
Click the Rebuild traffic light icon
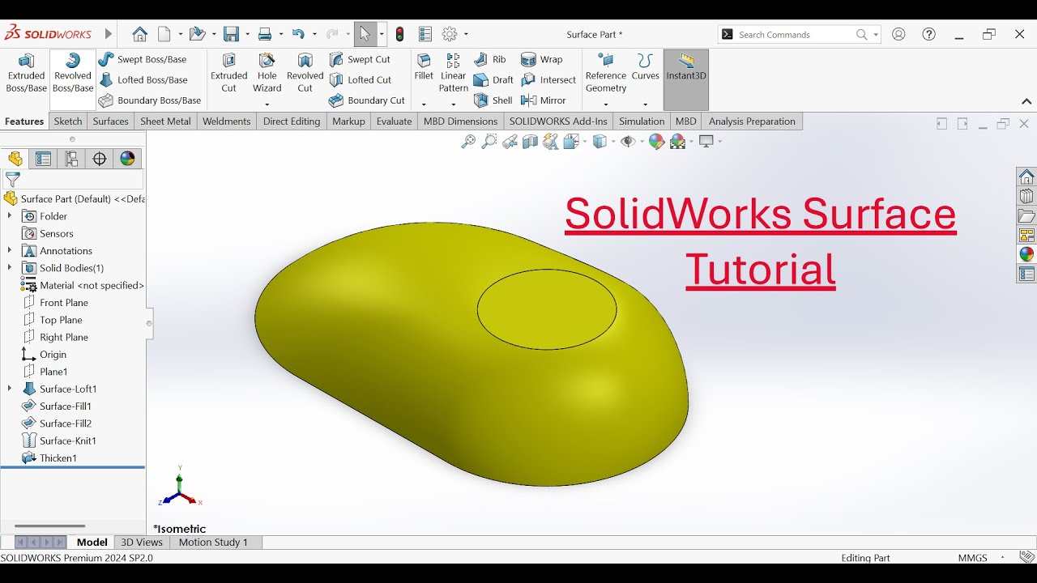[400, 34]
